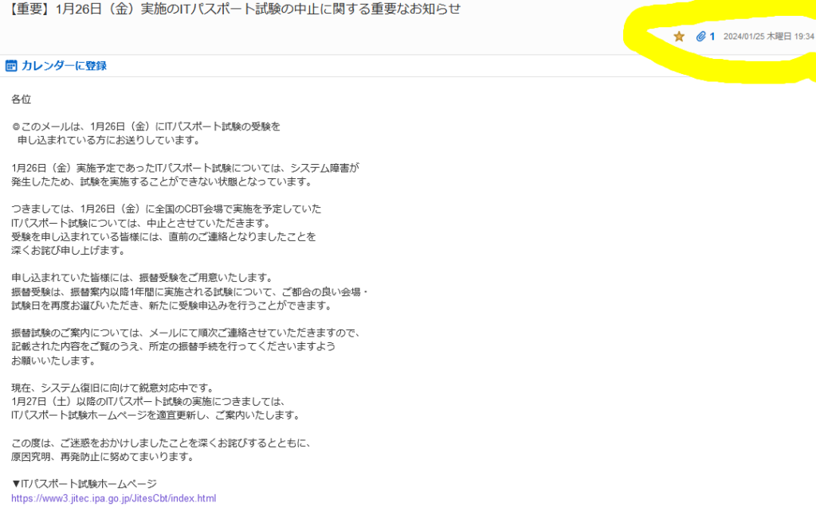Click the attachment count number 1
This screenshot has width=816, height=507.
[712, 37]
